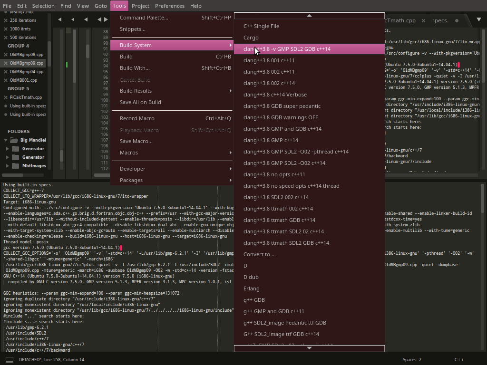Open the Preferences menu
The width and height of the screenshot is (487, 365).
170,6
